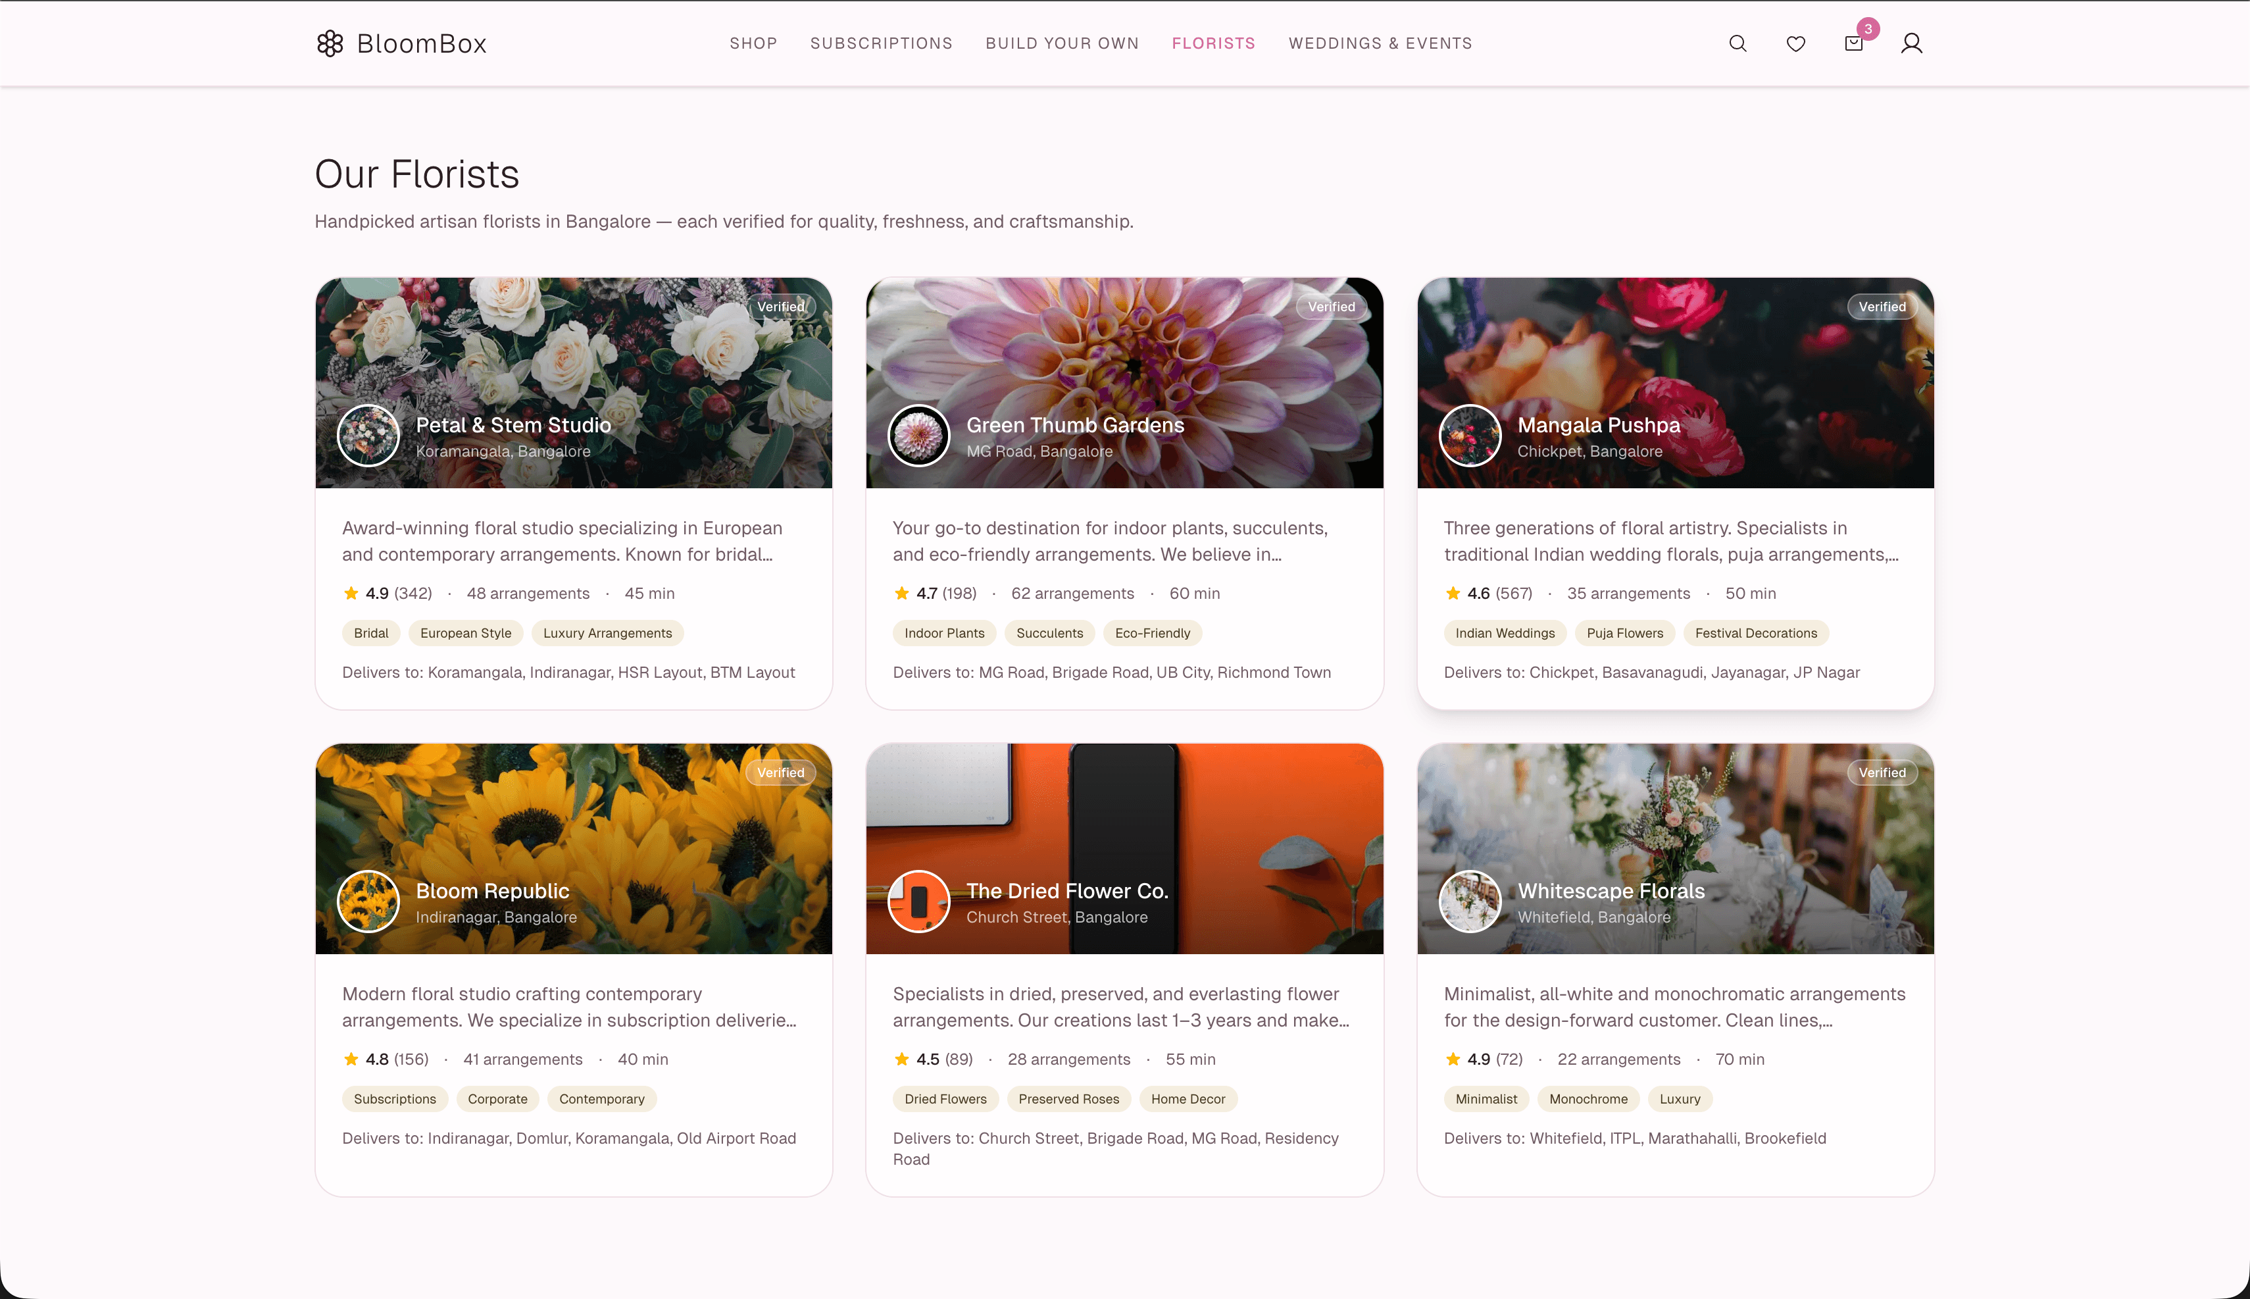2250x1299 pixels.
Task: Open the search icon in the header
Action: click(1738, 43)
